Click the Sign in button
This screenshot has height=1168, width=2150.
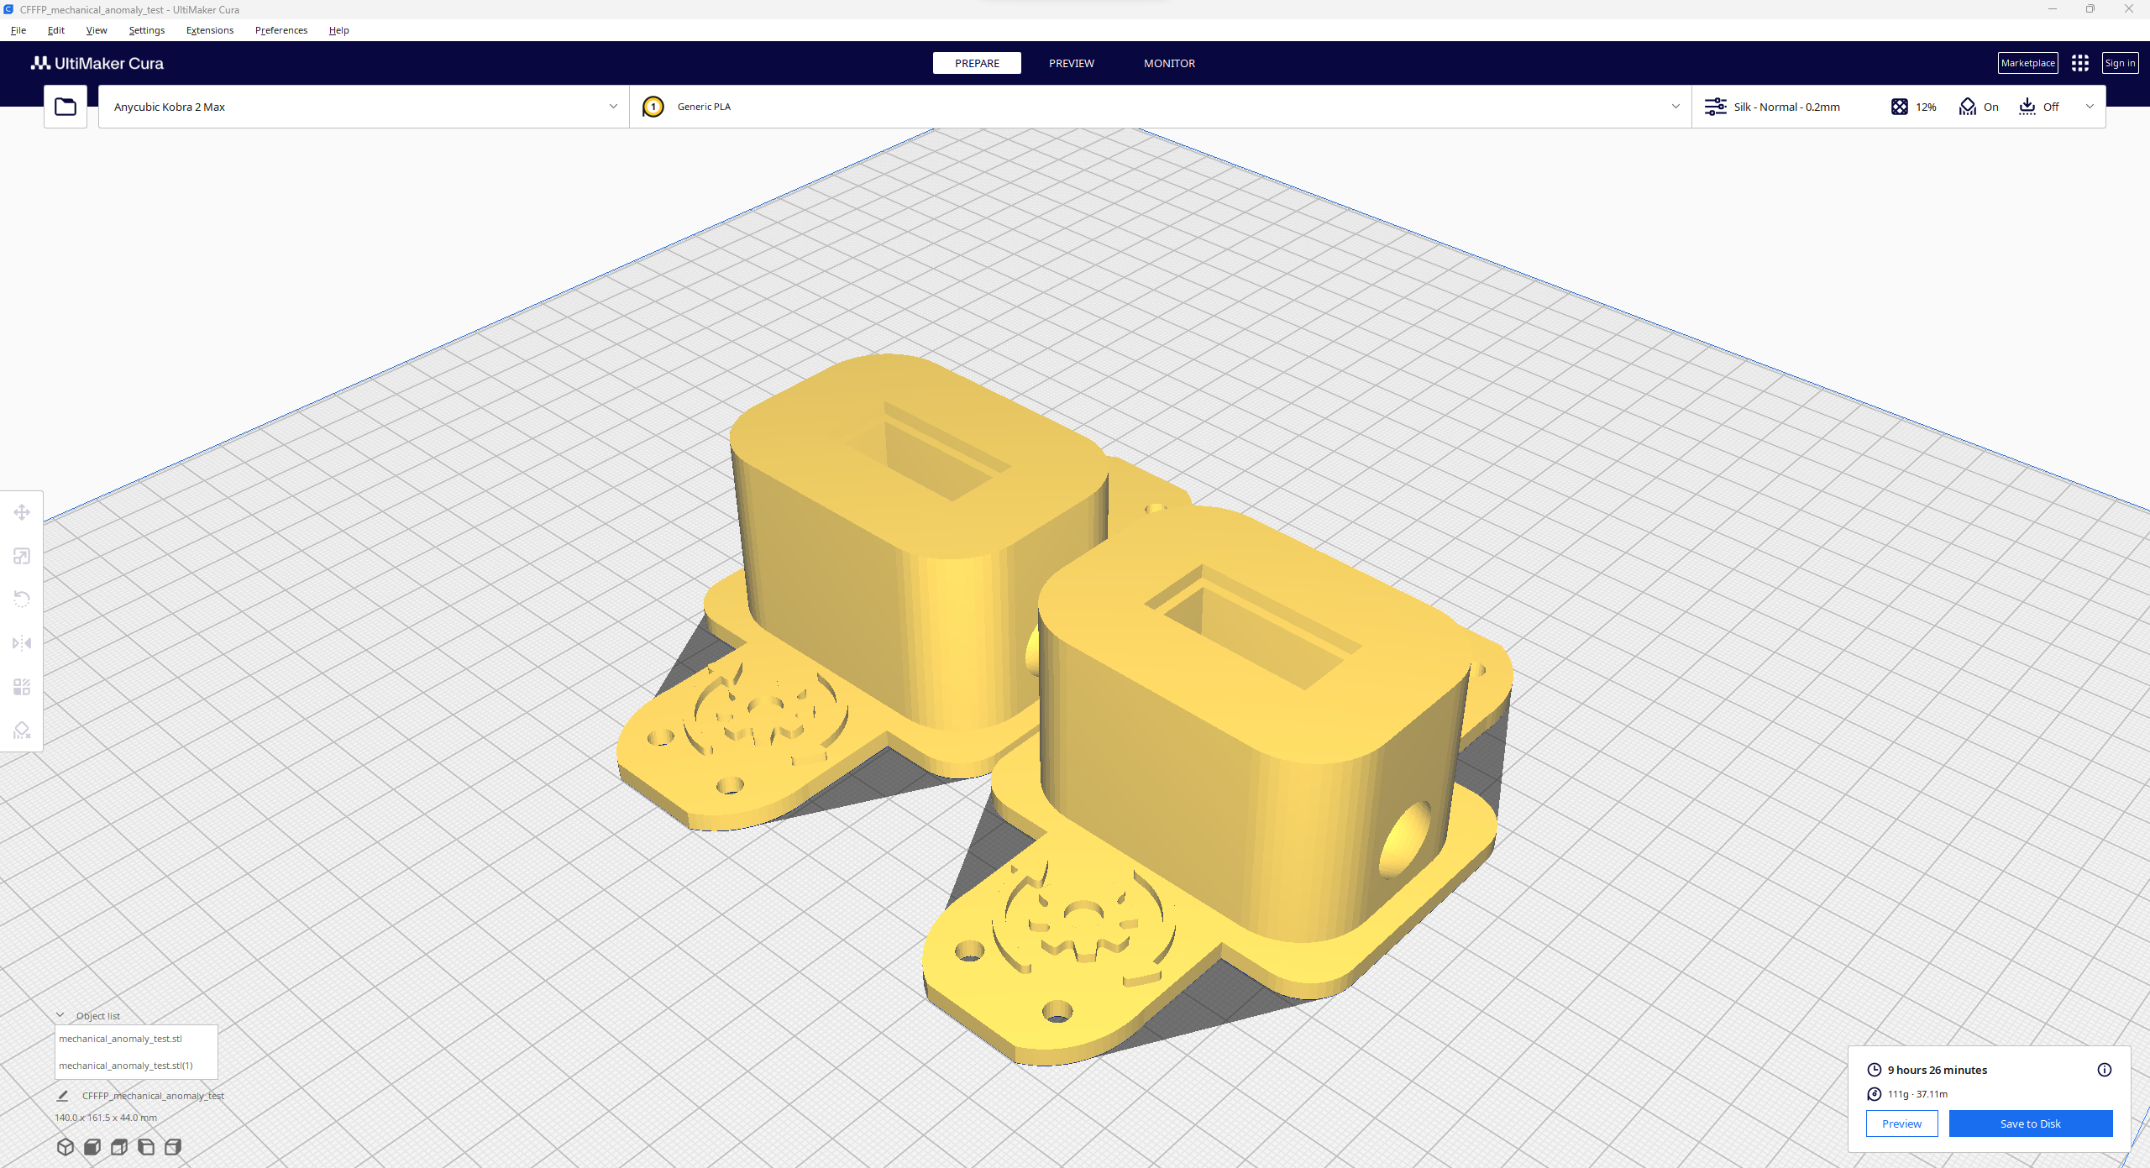point(2120,63)
